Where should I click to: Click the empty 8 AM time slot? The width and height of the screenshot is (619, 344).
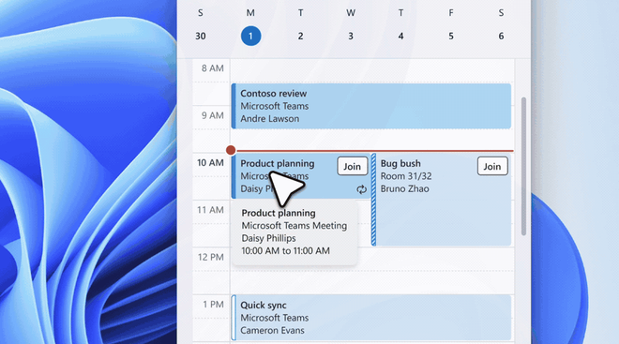372,71
